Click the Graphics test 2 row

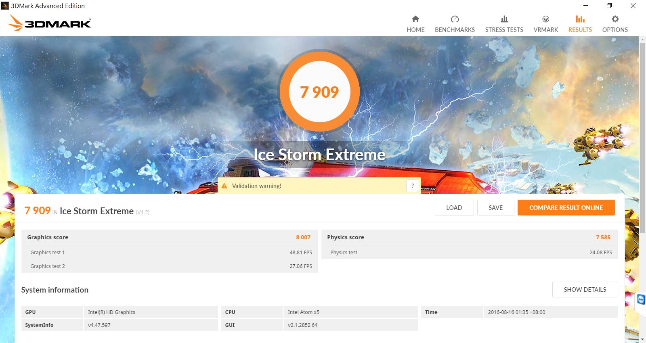coord(170,266)
